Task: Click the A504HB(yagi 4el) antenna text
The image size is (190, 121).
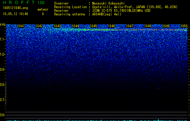Action: [107, 14]
